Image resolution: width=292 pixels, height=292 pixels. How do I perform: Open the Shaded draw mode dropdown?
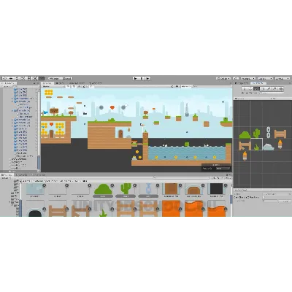coord(53,86)
